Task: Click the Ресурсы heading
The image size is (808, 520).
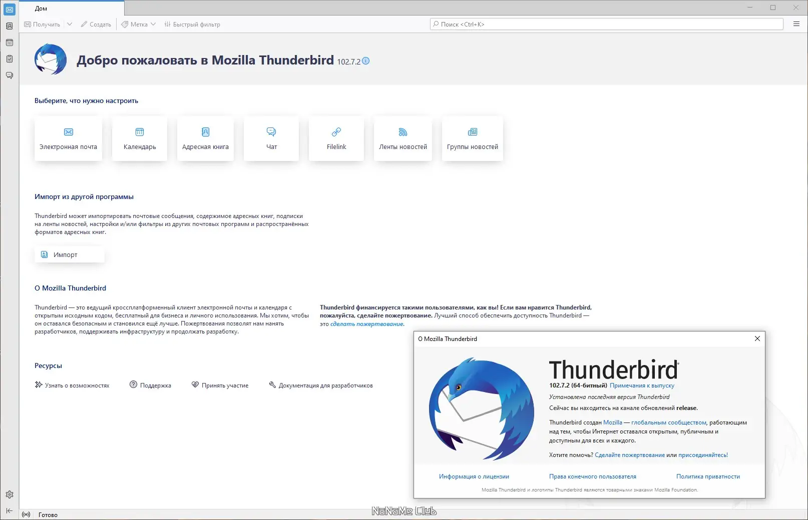Action: pos(48,365)
